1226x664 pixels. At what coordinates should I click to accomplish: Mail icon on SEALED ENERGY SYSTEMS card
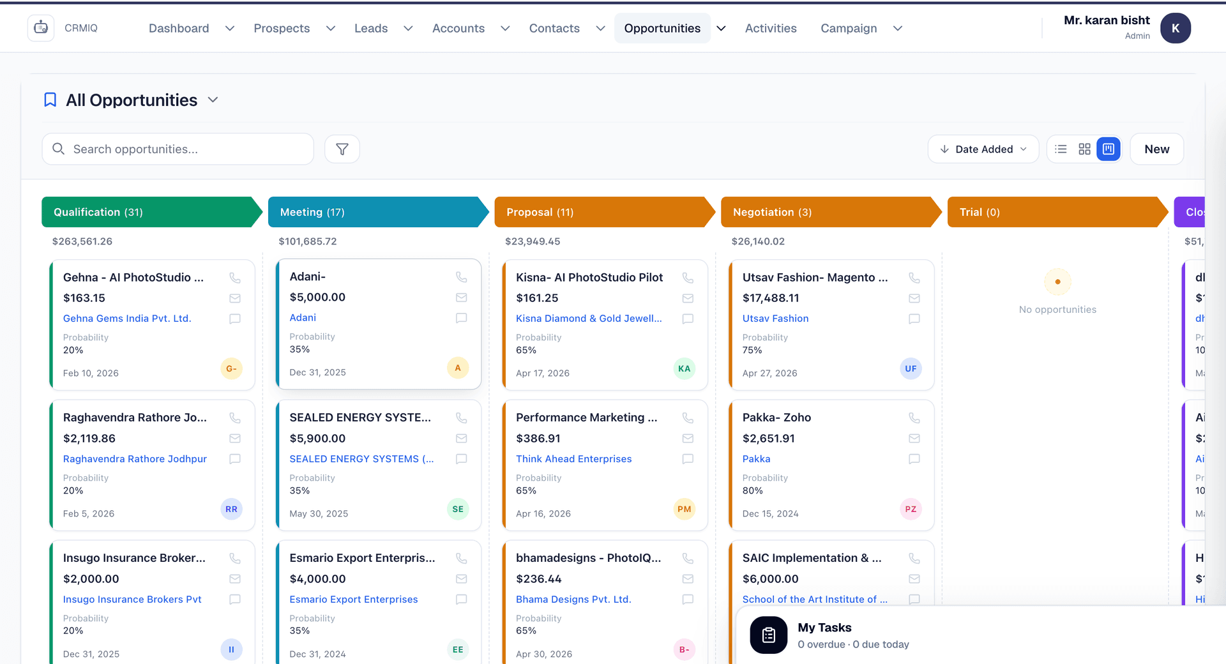pyautogui.click(x=462, y=439)
